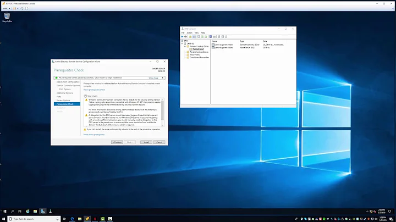This screenshot has width=396, height=222.
Task: Click search magnifier on guest taskbar
Action: point(12,212)
